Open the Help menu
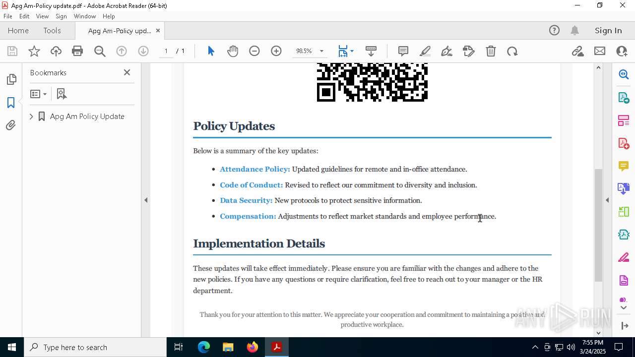The image size is (635, 357). (109, 16)
